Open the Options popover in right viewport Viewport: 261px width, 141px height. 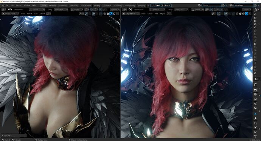[x=247, y=10]
